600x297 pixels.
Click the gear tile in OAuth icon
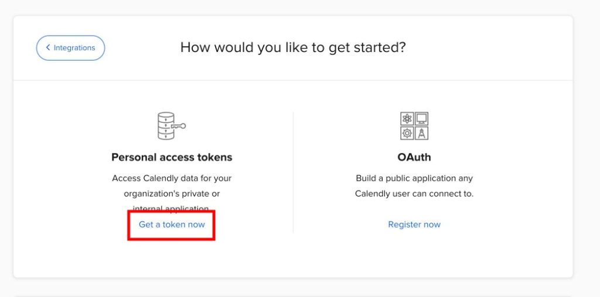(407, 133)
